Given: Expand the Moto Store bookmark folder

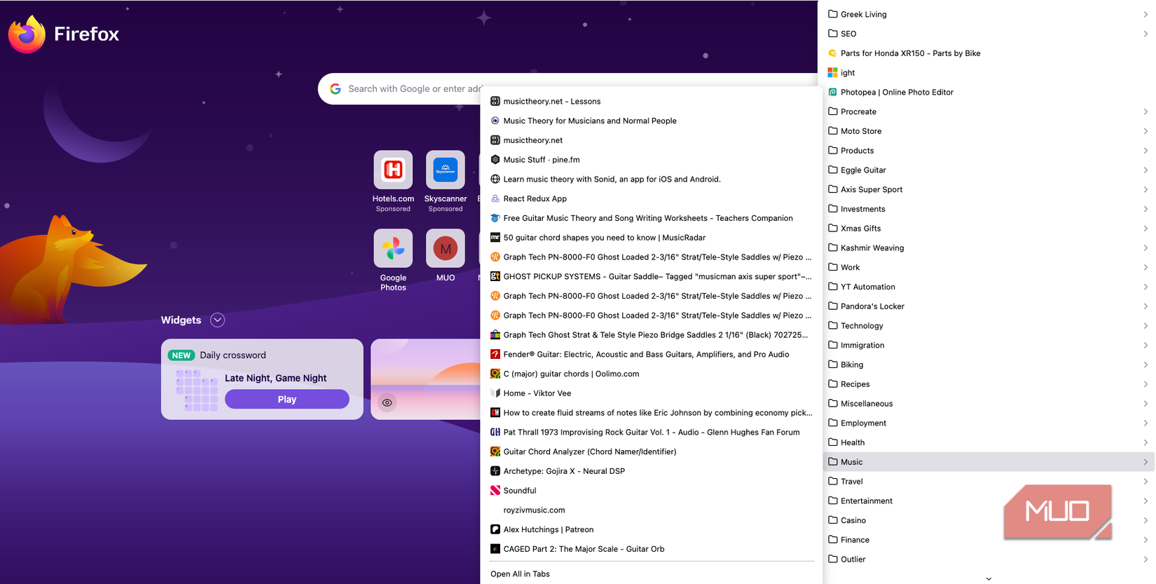Looking at the screenshot, I should pos(989,131).
